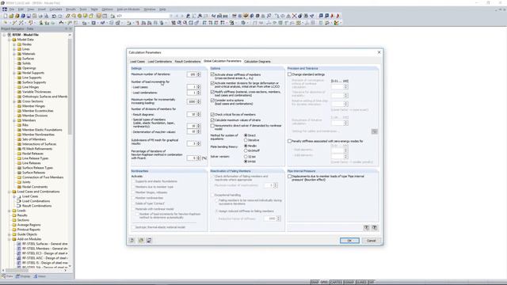Toggle SNAP in the status bar

click(x=314, y=282)
